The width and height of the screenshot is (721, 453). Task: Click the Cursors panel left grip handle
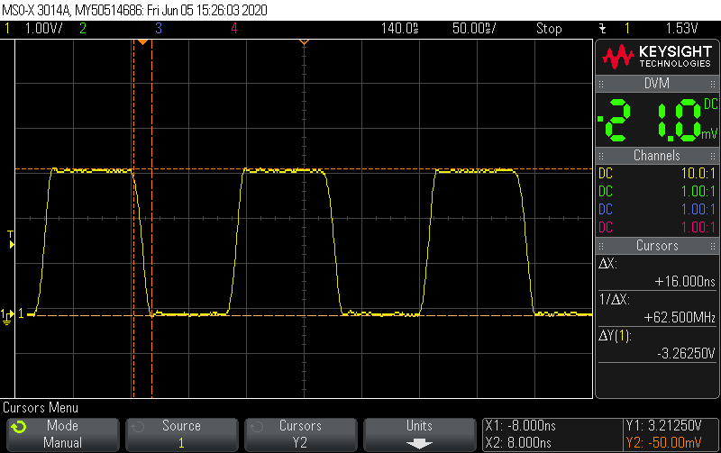tap(601, 246)
